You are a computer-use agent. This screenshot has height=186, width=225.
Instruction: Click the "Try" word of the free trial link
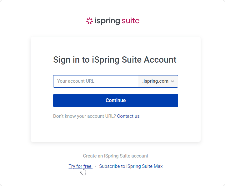pyautogui.click(x=72, y=166)
